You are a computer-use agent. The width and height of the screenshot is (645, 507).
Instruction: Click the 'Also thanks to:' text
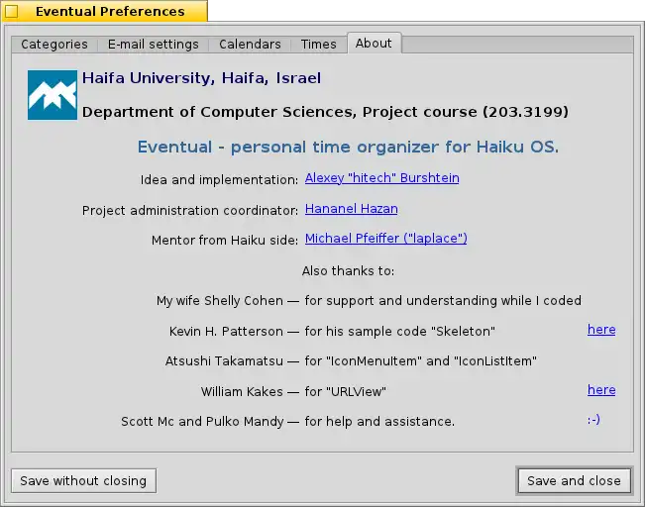coord(348,271)
